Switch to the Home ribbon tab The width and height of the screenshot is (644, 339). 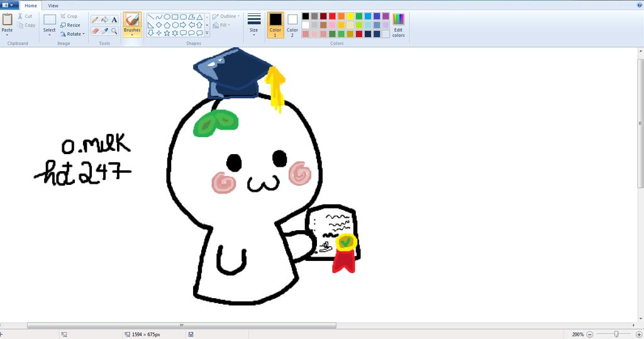tap(30, 6)
